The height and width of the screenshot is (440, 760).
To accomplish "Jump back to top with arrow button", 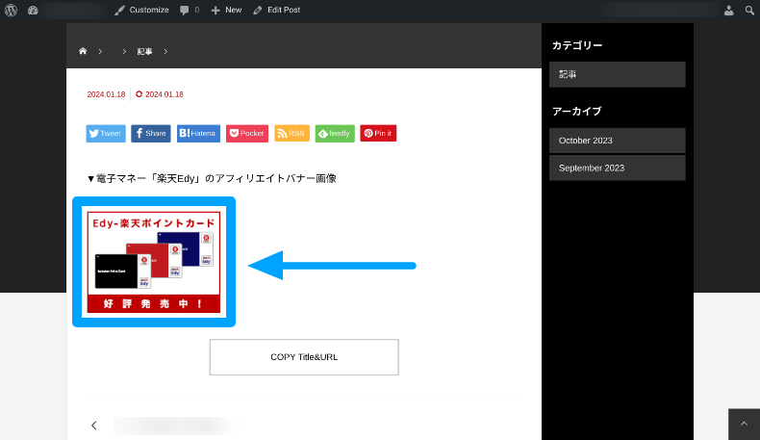I will pos(744,424).
